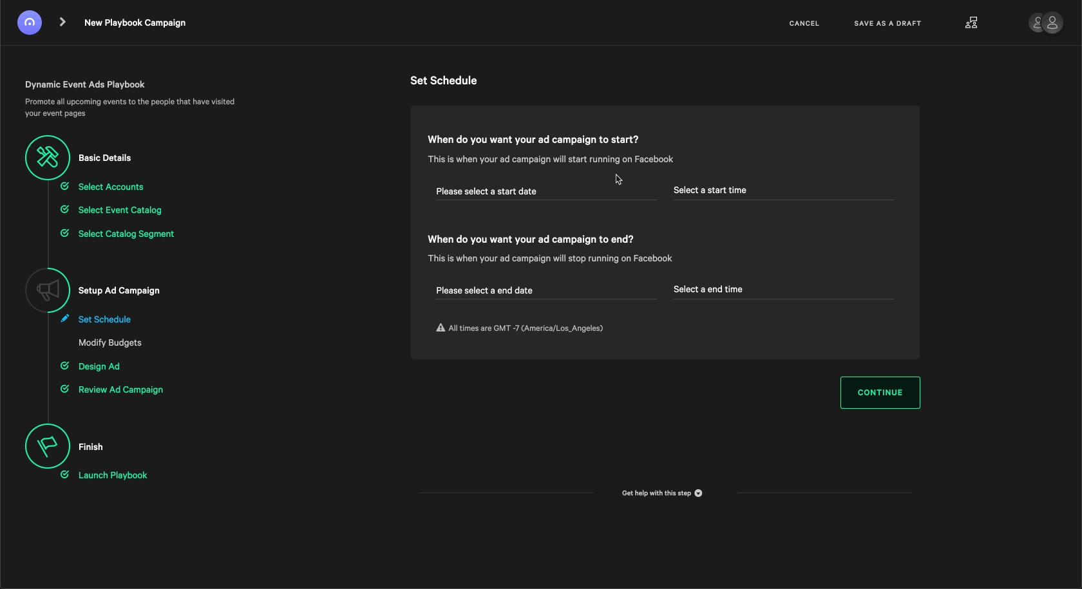Click checkmark icon beside Review Ad Campaign

(64, 389)
